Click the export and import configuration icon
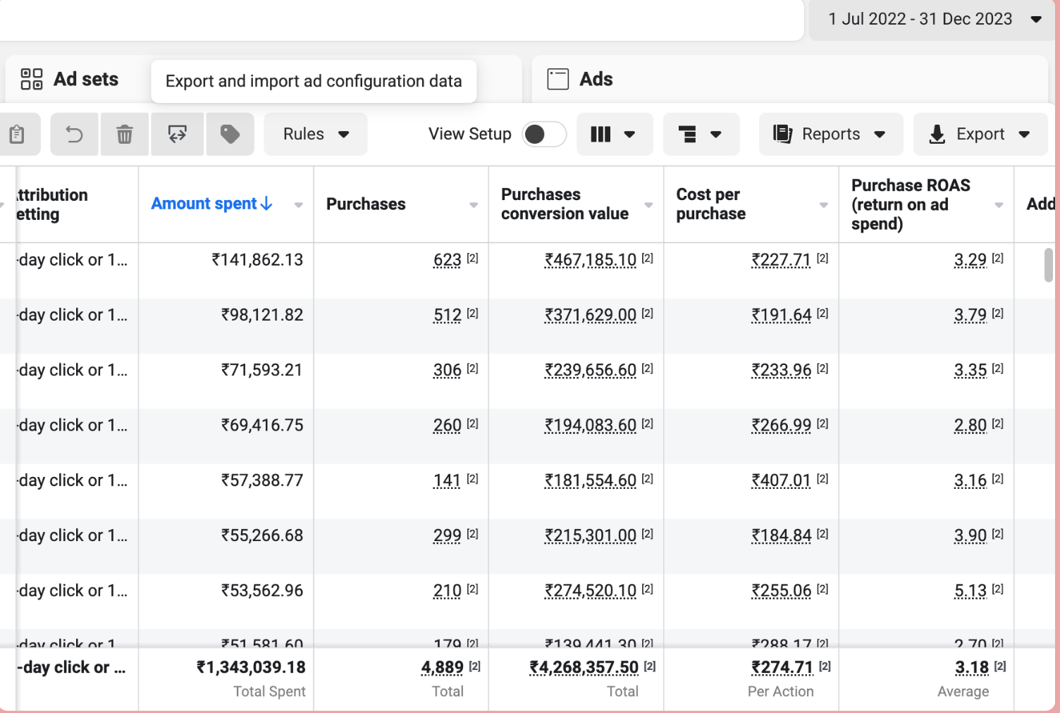1060x713 pixels. (177, 134)
